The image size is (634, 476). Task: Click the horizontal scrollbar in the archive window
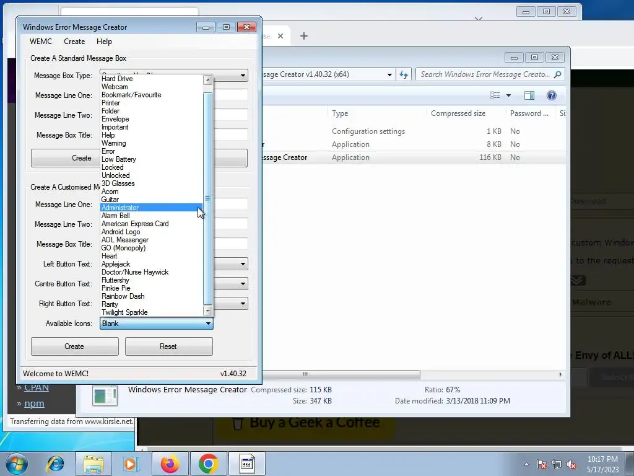point(341,374)
